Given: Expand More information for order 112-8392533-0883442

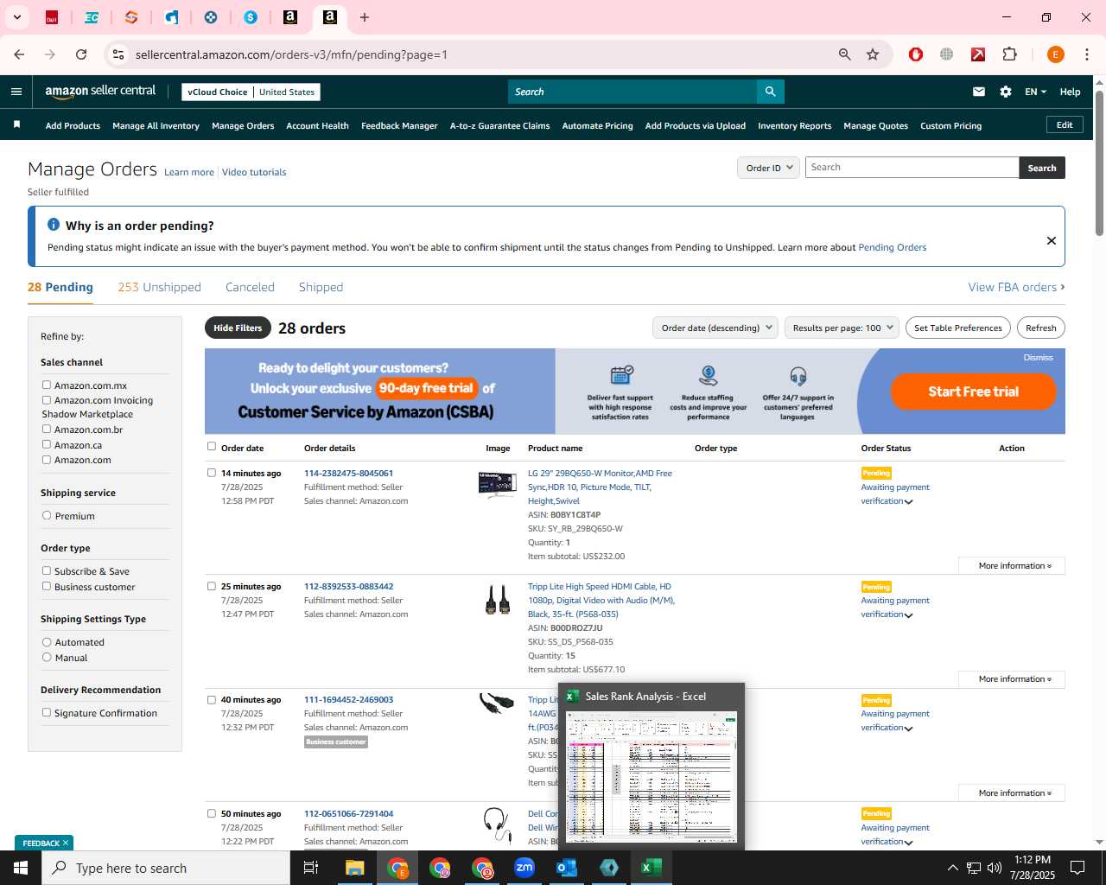Looking at the screenshot, I should pyautogui.click(x=1012, y=679).
